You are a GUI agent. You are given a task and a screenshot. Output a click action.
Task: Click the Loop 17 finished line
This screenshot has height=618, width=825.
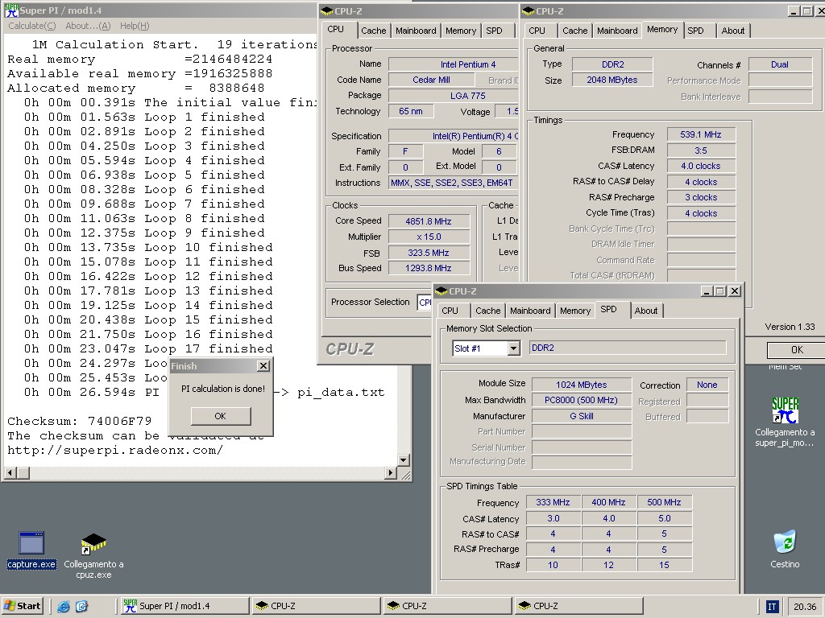coord(148,348)
